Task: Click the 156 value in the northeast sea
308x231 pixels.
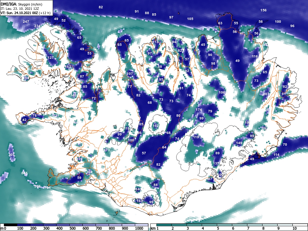Action: [x=263, y=10]
